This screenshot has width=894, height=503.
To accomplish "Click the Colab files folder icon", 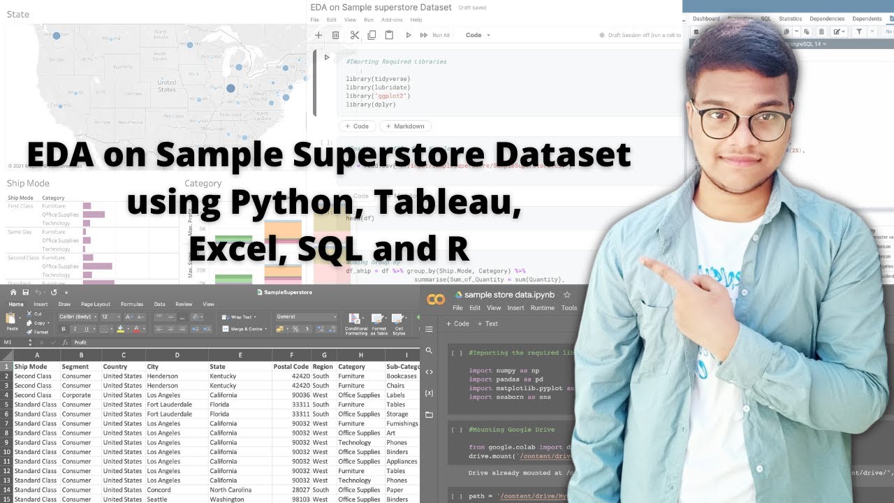I will (429, 414).
